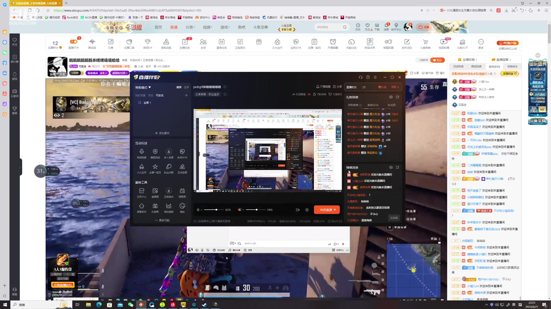The height and width of the screenshot is (309, 551).
Task: Switch to the 周活跃度 tab
Action: (x=476, y=66)
